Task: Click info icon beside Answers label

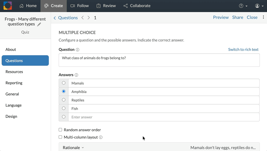Action: pyautogui.click(x=76, y=75)
